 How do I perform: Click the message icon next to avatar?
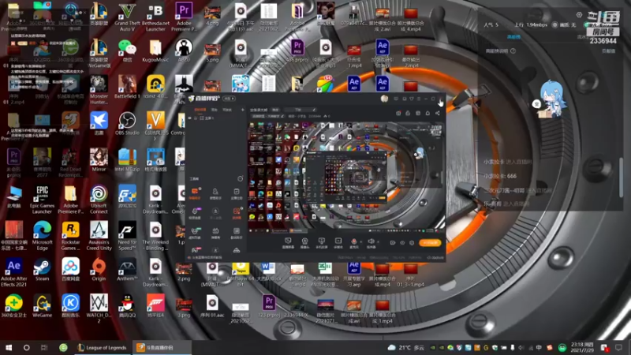[x=396, y=99]
